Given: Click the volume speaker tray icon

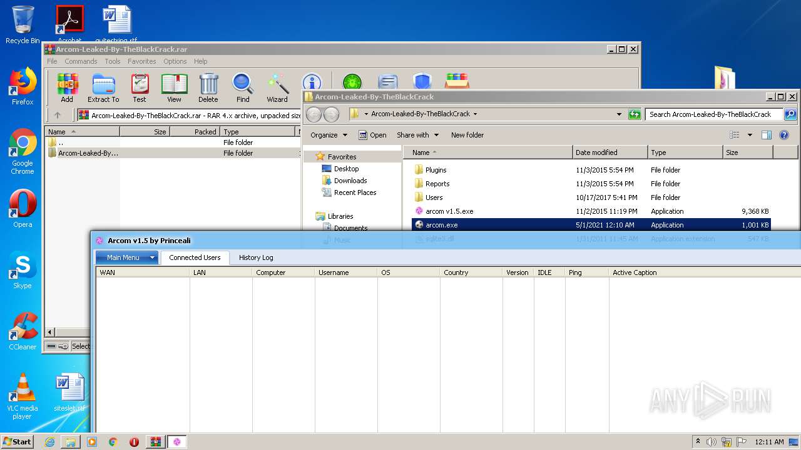Looking at the screenshot, I should (712, 442).
